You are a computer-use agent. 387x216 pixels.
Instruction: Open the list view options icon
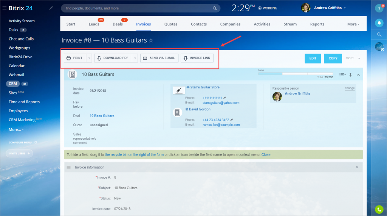click(342, 75)
